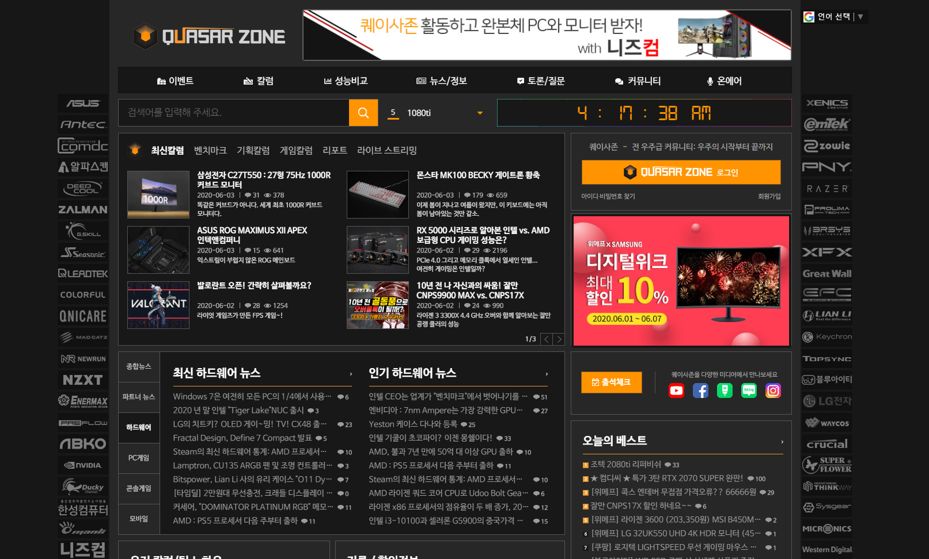
Task: Click the COLORFUL sponsor logo
Action: (83, 294)
